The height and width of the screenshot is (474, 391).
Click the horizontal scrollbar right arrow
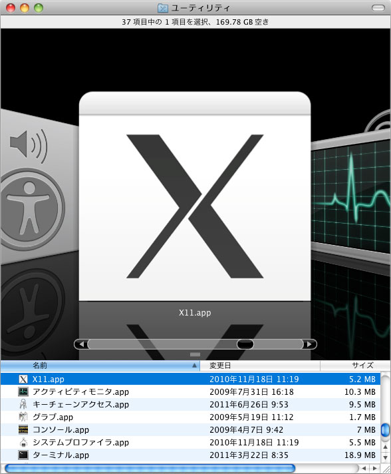pyautogui.click(x=374, y=468)
